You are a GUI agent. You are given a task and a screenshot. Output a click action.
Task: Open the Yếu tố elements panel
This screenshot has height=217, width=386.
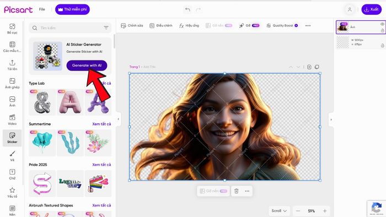tap(12, 192)
